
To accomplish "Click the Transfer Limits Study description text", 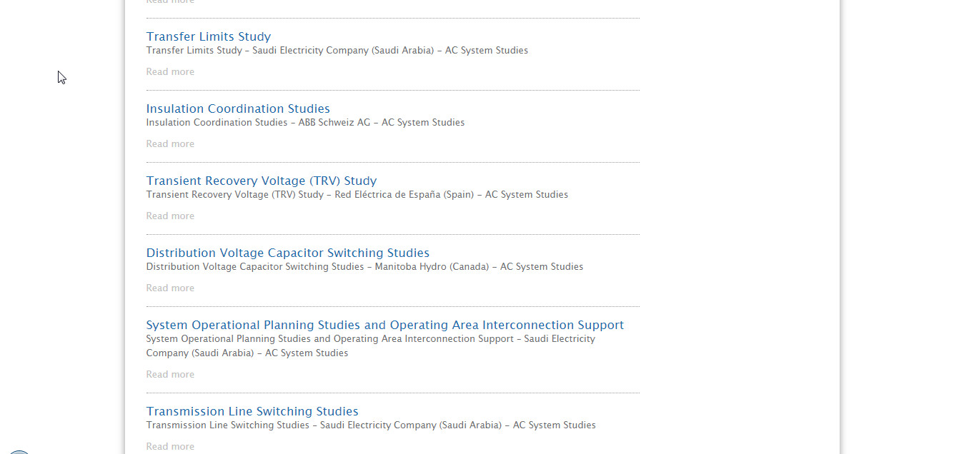I will click(x=337, y=51).
